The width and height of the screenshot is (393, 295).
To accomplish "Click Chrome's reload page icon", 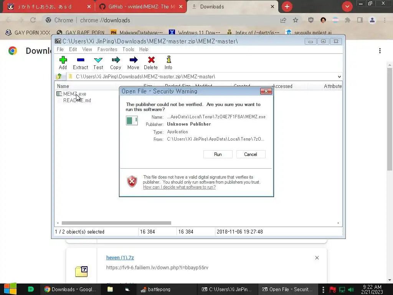I will (33, 20).
